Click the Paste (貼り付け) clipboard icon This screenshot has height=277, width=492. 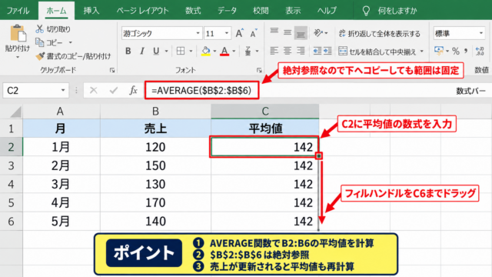(x=18, y=33)
